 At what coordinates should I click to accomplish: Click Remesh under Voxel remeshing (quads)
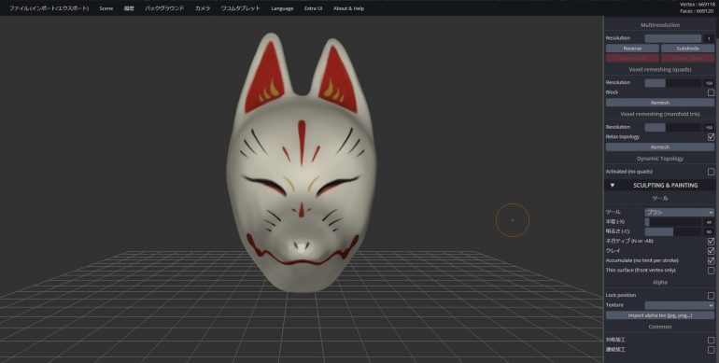[x=660, y=103]
